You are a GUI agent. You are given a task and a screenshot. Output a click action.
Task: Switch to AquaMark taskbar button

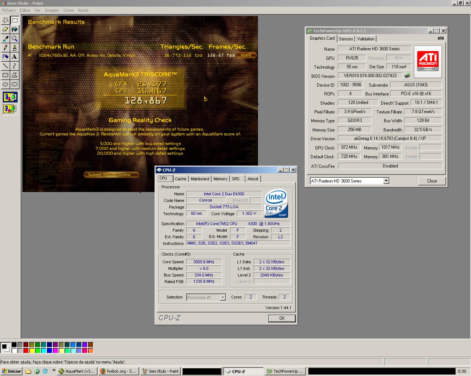(78, 371)
